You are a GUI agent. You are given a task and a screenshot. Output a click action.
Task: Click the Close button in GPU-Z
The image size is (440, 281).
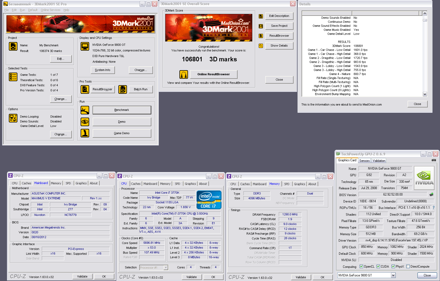(427, 275)
